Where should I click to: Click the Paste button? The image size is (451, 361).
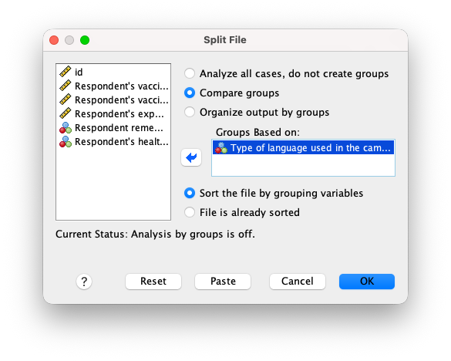coord(223,282)
